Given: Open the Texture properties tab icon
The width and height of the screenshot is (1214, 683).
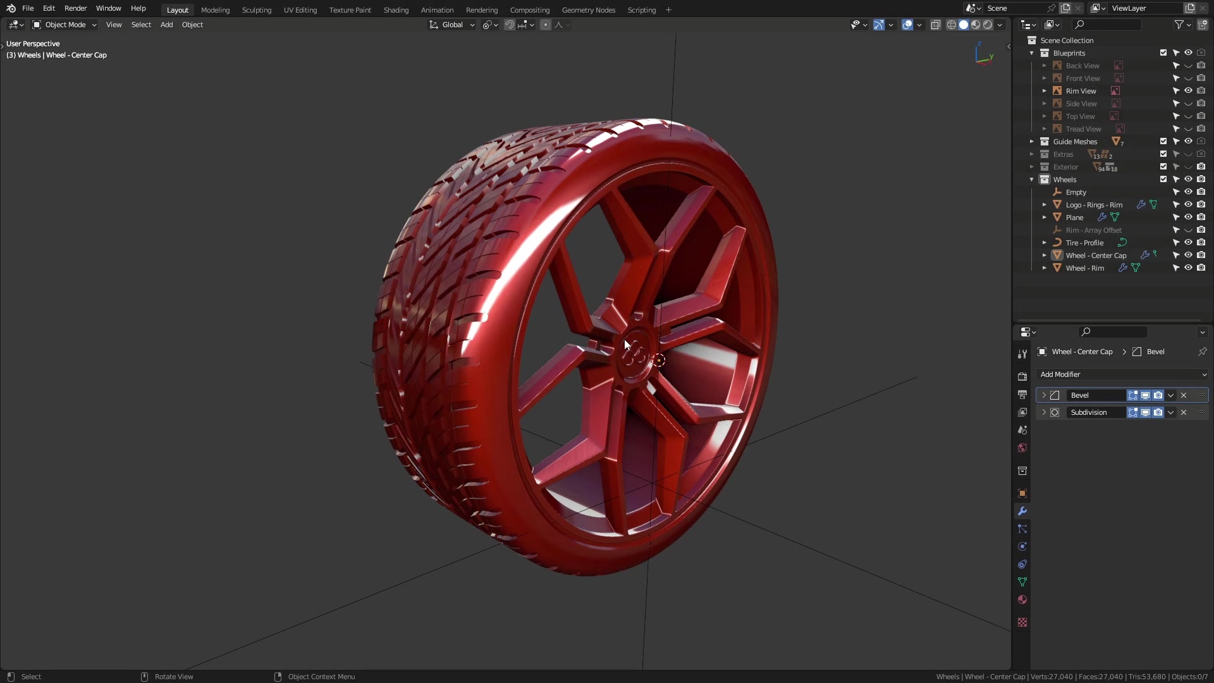Looking at the screenshot, I should (1022, 622).
